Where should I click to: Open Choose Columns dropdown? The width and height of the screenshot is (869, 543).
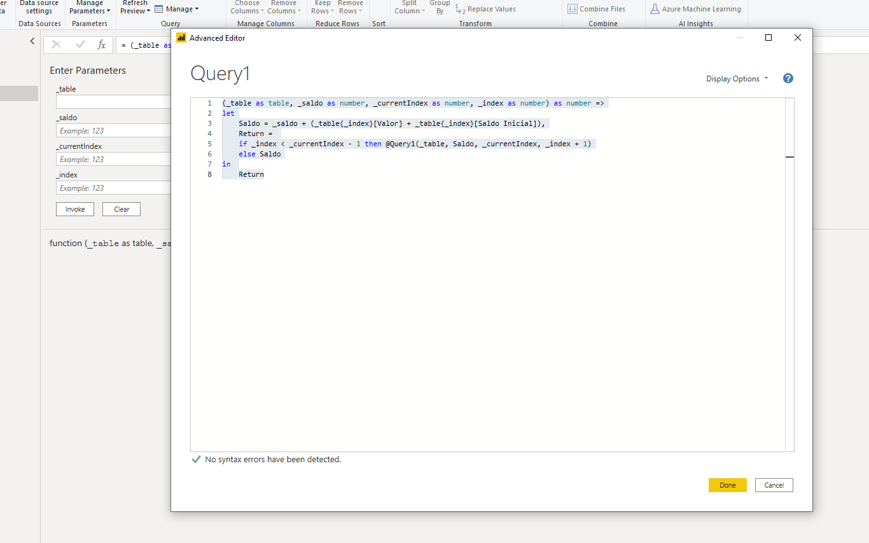247,7
